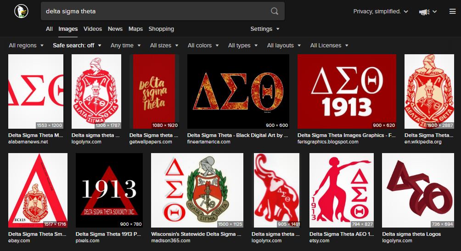
Task: Click the madison365.com source link
Action: tap(170, 241)
